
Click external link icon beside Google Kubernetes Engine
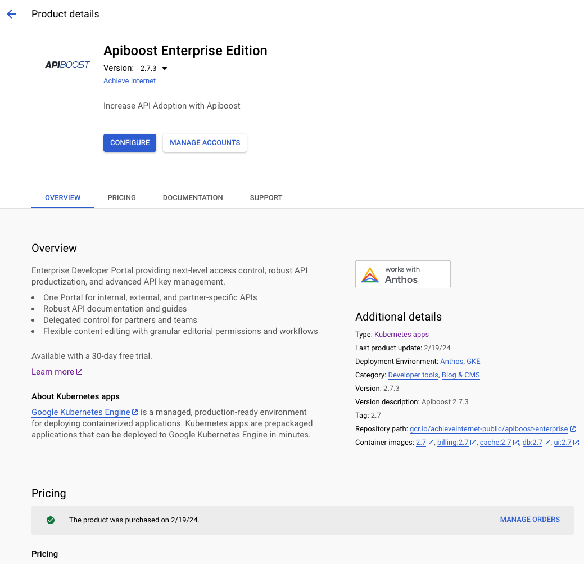(135, 412)
